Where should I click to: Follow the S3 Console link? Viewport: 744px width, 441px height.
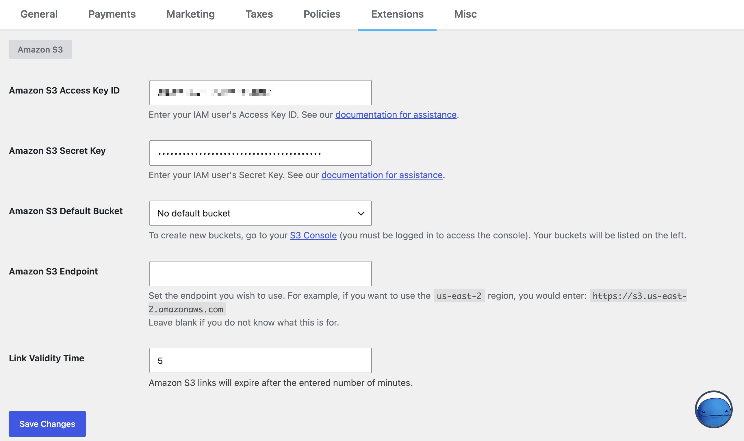[313, 235]
